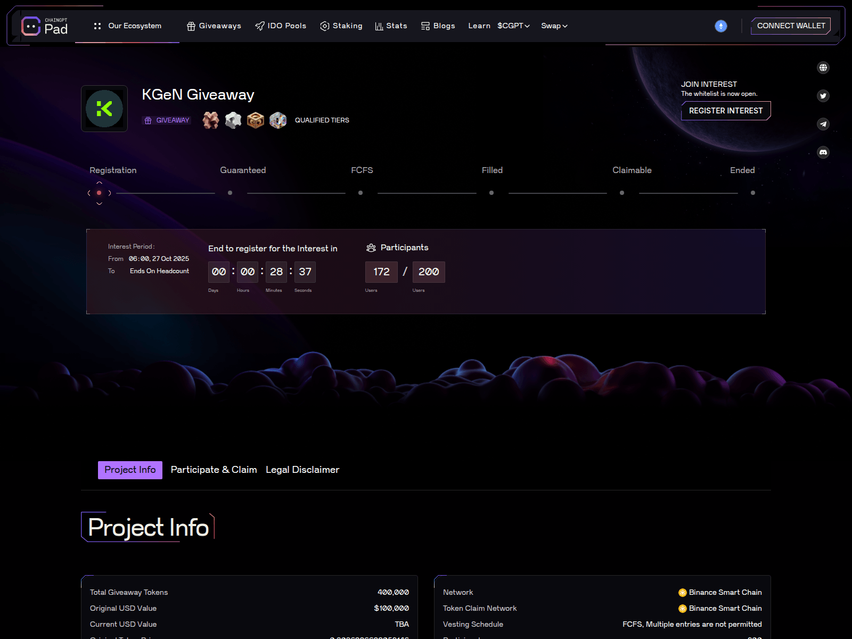The image size is (852, 639).
Task: Click the bronze tier badge icon
Action: 211,120
